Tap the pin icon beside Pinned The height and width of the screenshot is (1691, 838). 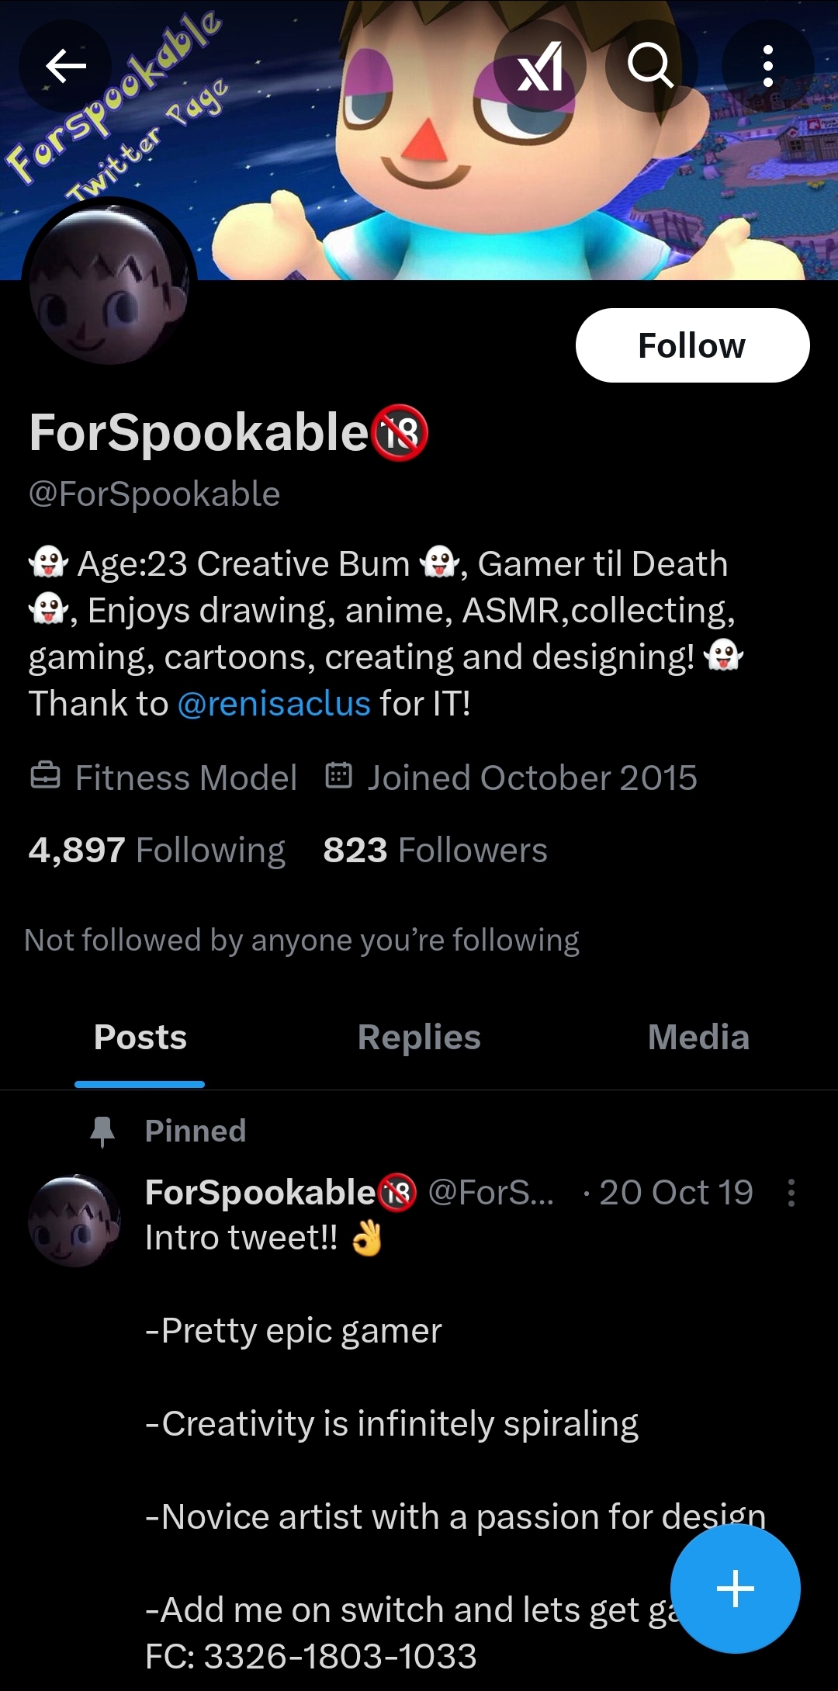(102, 1131)
